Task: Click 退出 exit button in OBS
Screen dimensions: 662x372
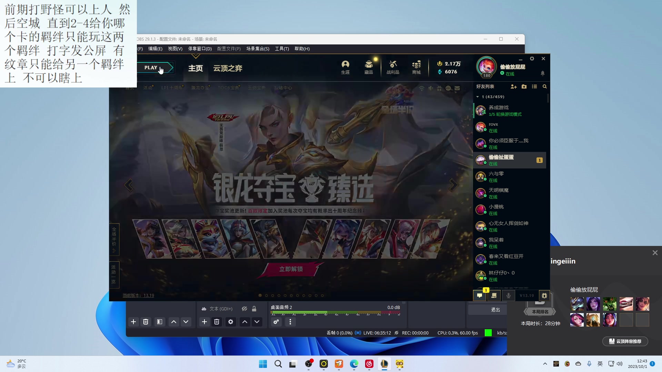Action: (495, 310)
